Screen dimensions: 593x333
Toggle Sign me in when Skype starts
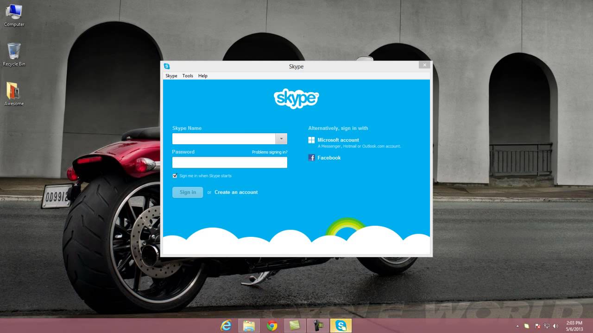coord(175,176)
